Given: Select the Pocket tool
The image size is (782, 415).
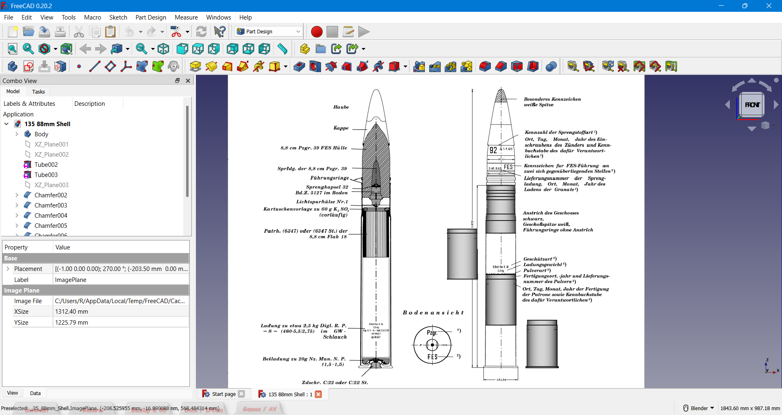Looking at the screenshot, I should click(x=299, y=66).
